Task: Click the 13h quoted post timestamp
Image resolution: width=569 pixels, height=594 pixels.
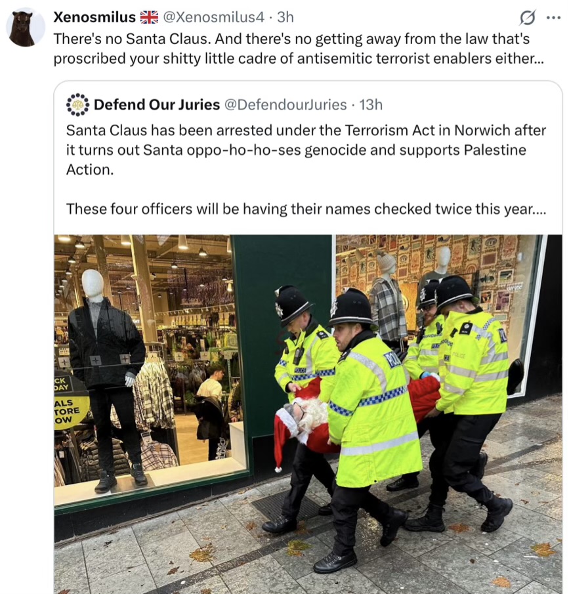Action: point(371,104)
